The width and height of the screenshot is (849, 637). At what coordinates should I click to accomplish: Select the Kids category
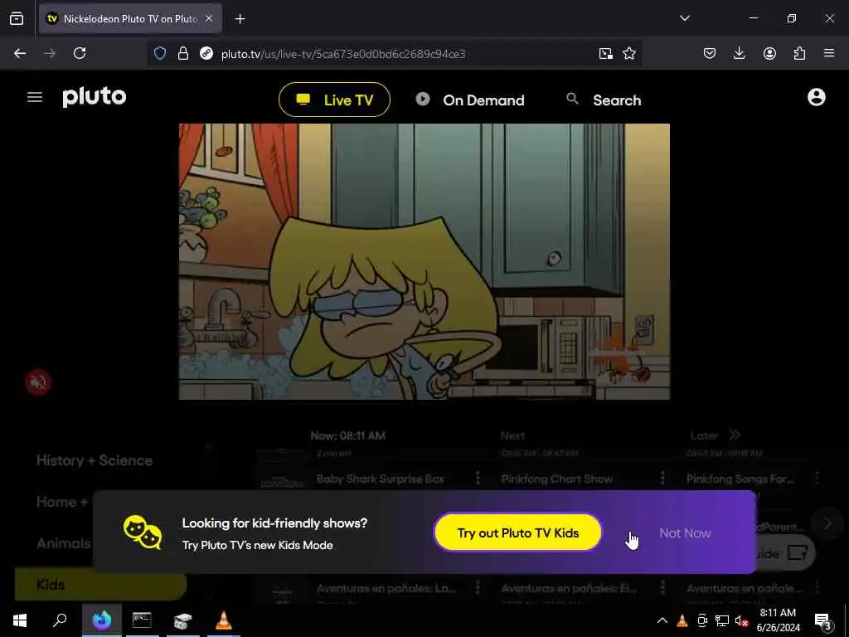point(100,585)
